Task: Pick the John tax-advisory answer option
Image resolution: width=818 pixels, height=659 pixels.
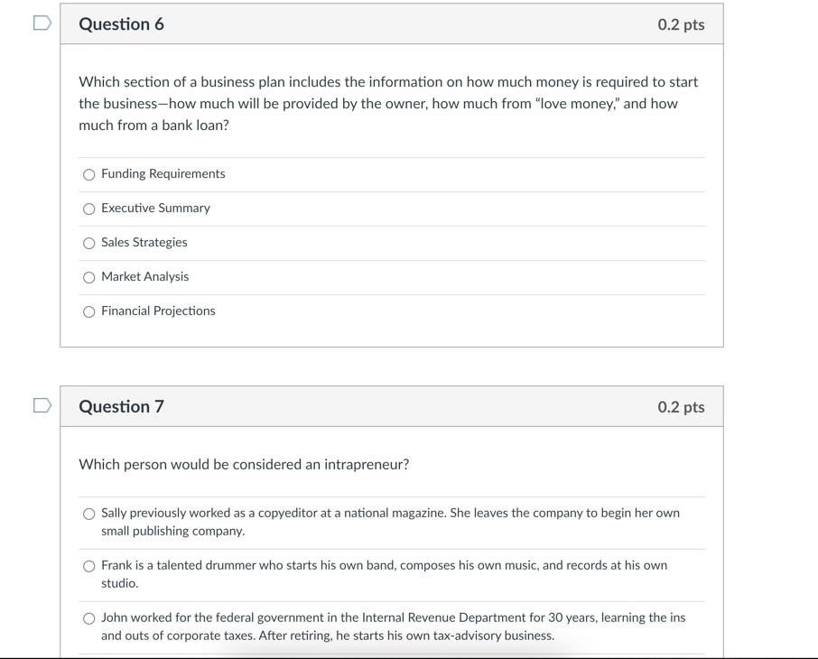Action: point(88,618)
